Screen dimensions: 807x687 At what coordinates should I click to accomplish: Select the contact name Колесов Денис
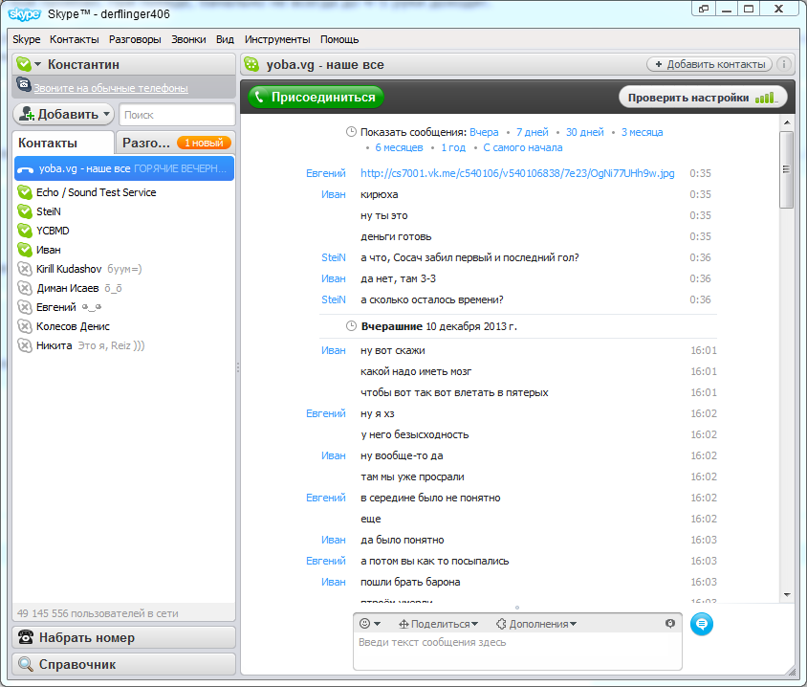click(73, 326)
